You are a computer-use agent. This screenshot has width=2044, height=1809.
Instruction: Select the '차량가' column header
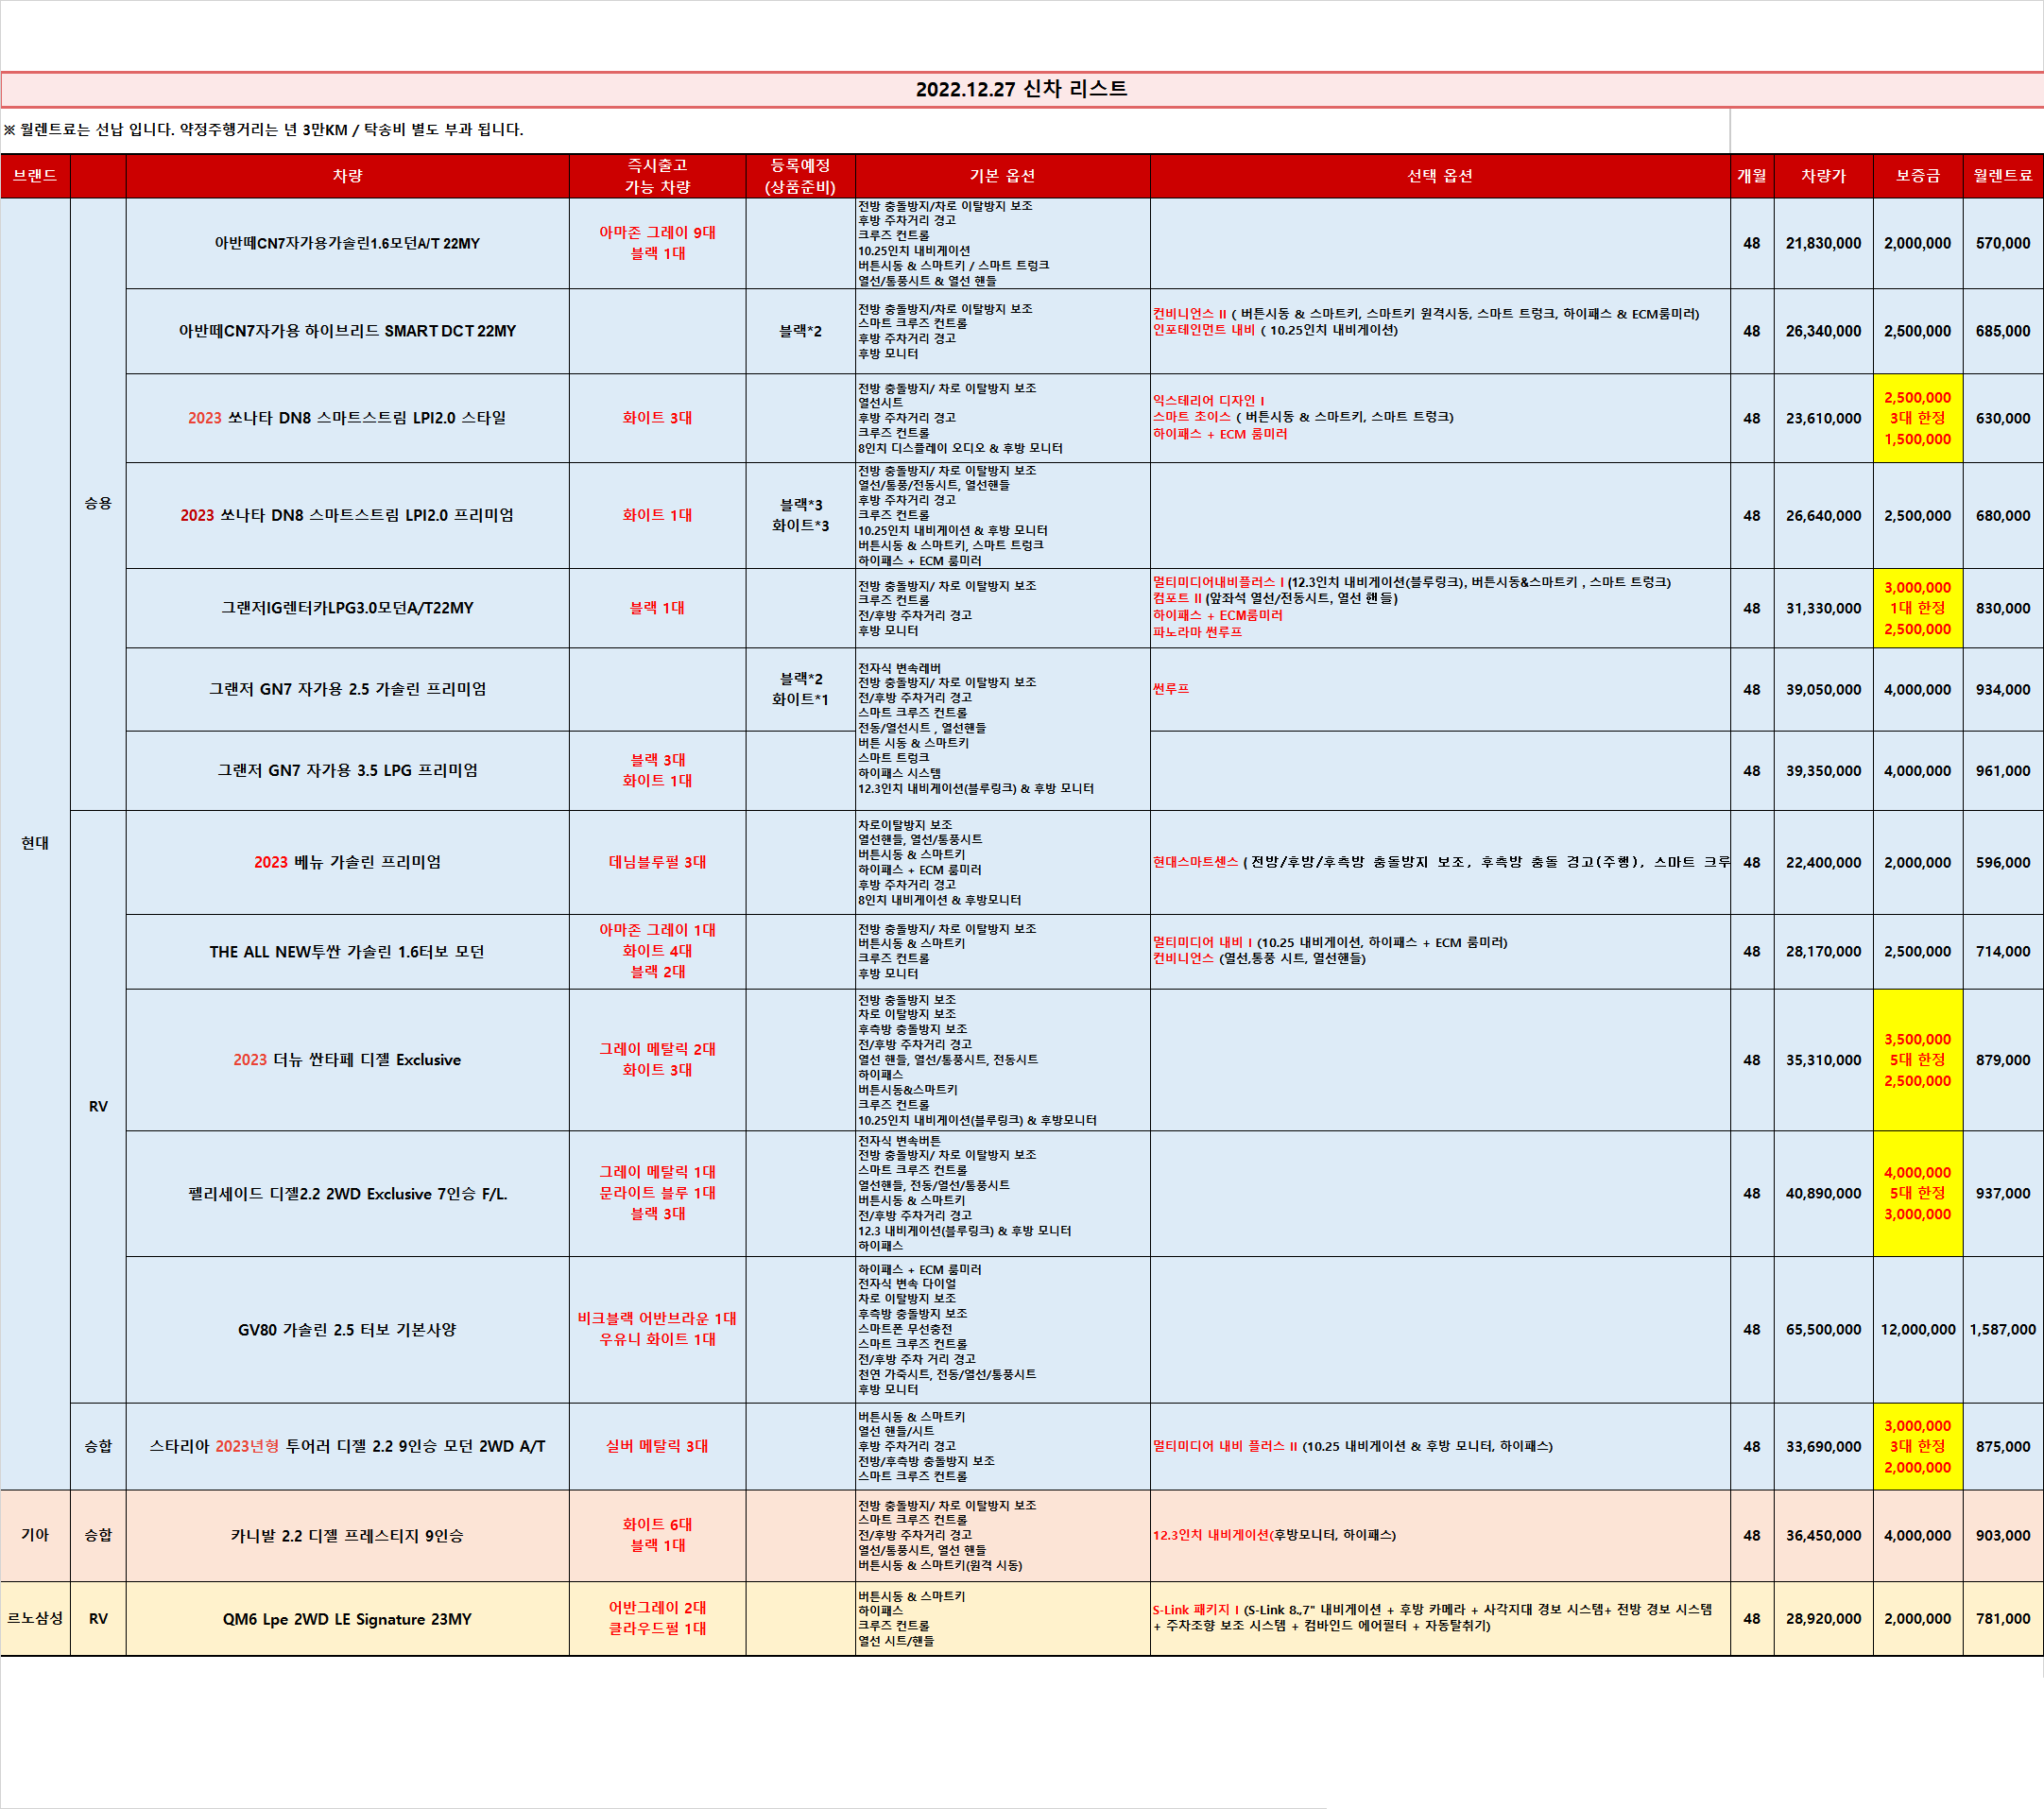[1823, 176]
